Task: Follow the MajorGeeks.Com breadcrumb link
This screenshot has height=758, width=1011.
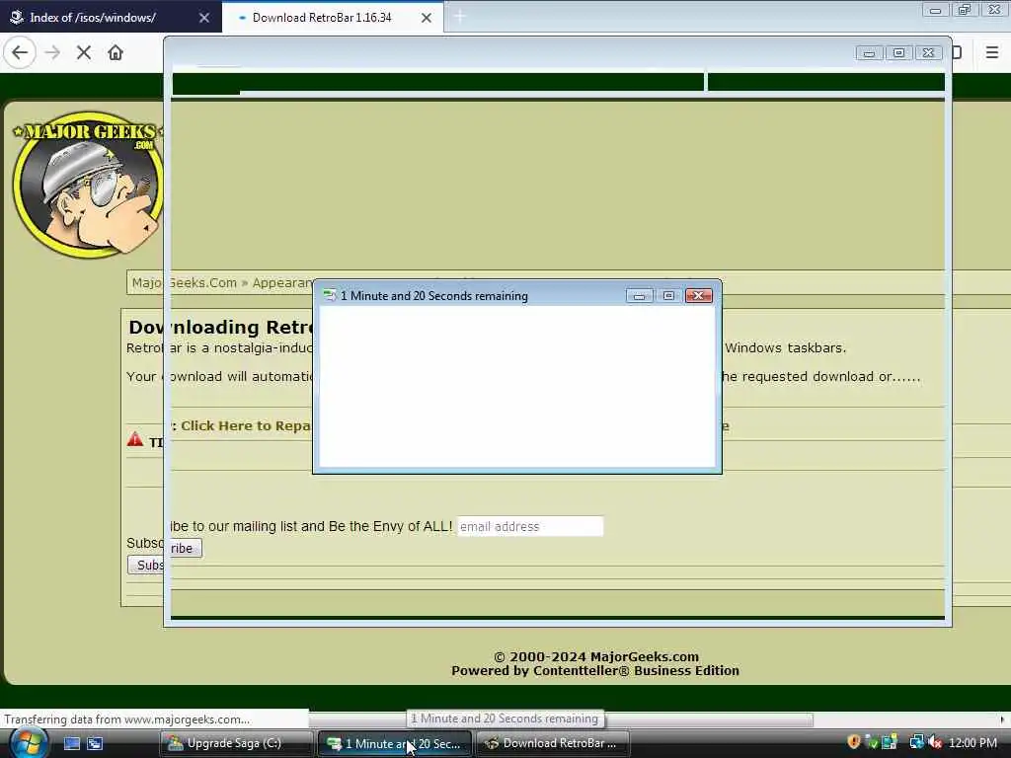Action: click(x=184, y=283)
